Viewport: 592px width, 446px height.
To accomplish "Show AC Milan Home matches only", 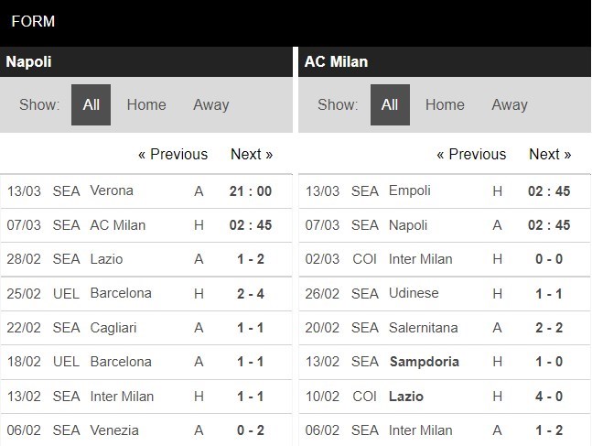I will [445, 104].
